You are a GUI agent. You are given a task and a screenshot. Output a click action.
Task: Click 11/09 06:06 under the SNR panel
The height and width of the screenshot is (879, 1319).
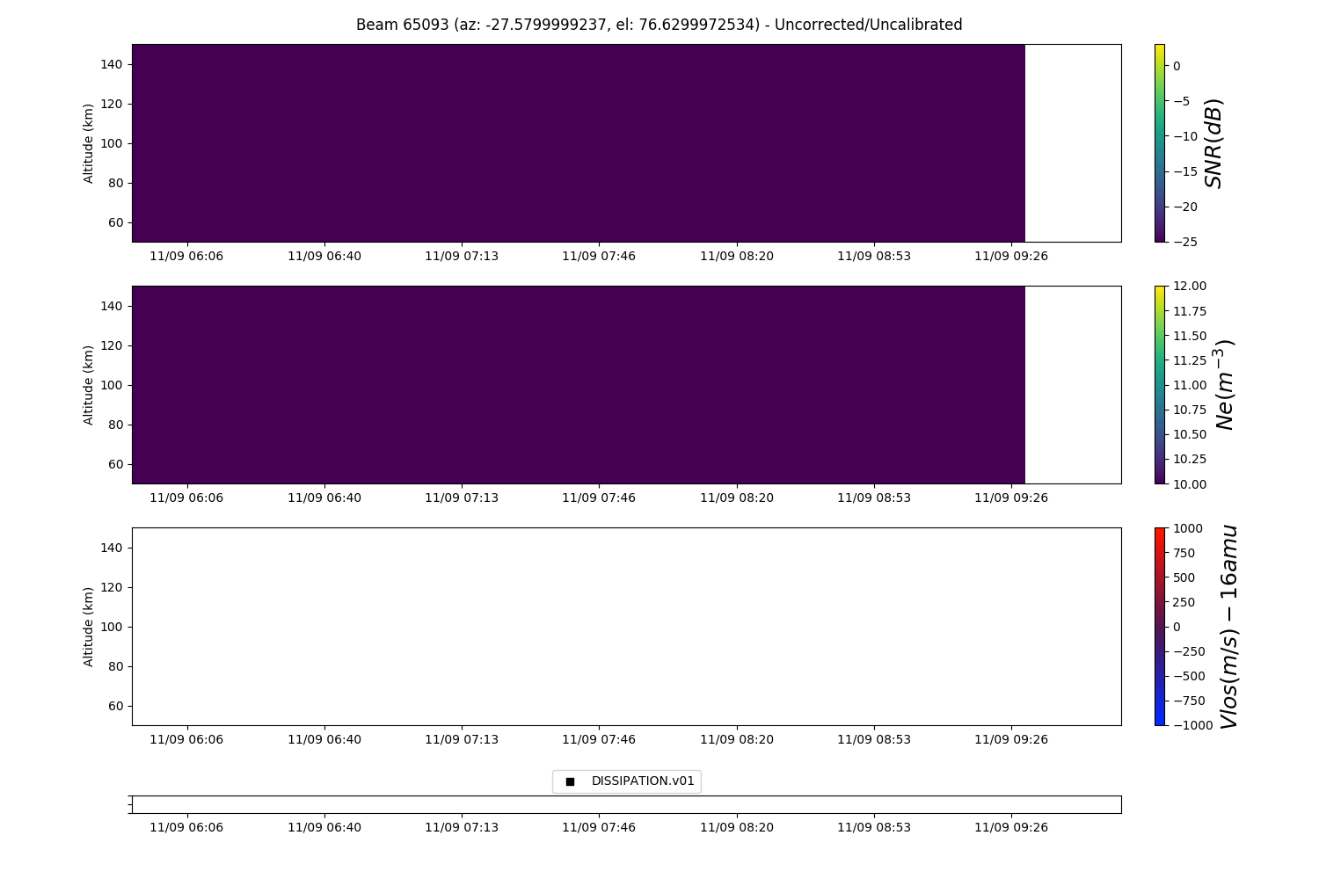pos(186,256)
